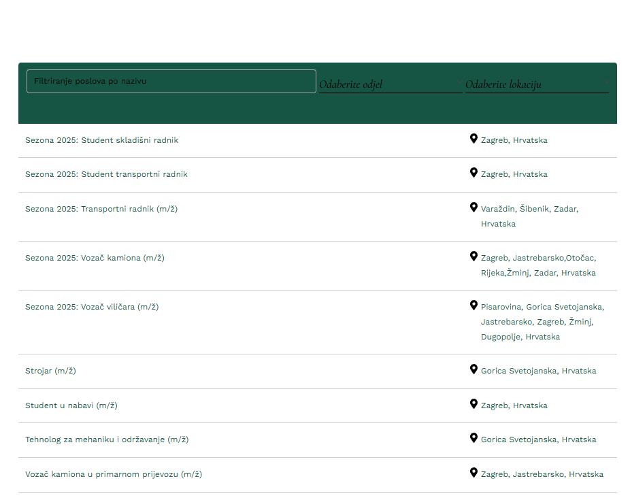Open the Strojar (m/ž) job posting
This screenshot has width=630, height=498.
50,371
